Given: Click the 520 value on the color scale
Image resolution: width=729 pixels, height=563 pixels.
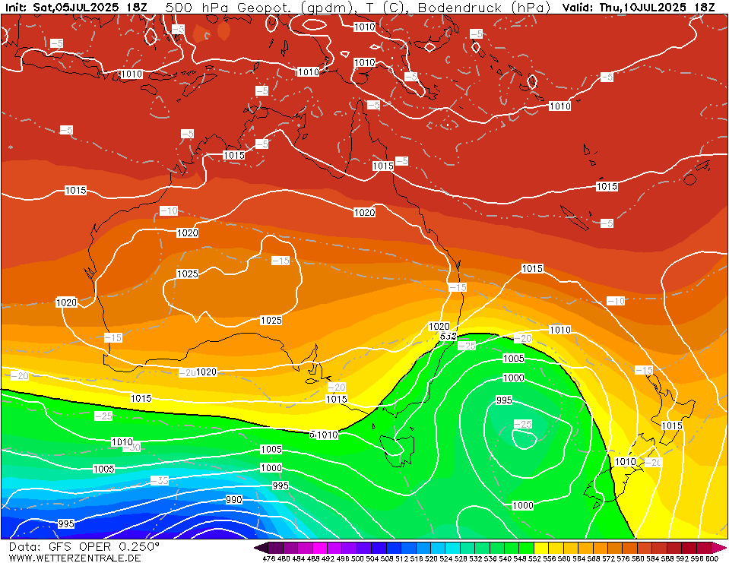Looking at the screenshot, I should [431, 558].
